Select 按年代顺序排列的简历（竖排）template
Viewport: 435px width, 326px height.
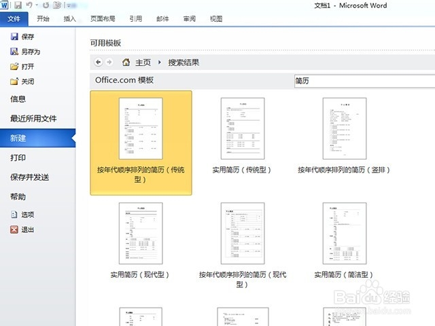pos(345,136)
